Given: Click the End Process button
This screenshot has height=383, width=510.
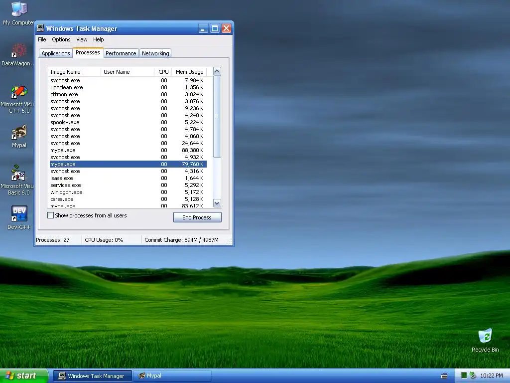Looking at the screenshot, I should tap(197, 217).
